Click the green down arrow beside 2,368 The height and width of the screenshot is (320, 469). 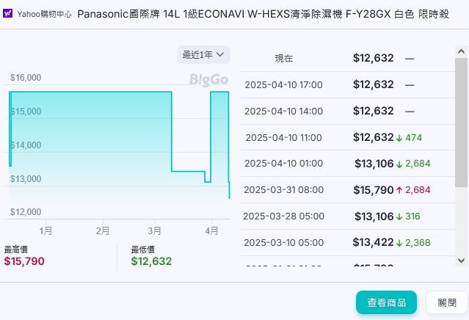click(399, 242)
